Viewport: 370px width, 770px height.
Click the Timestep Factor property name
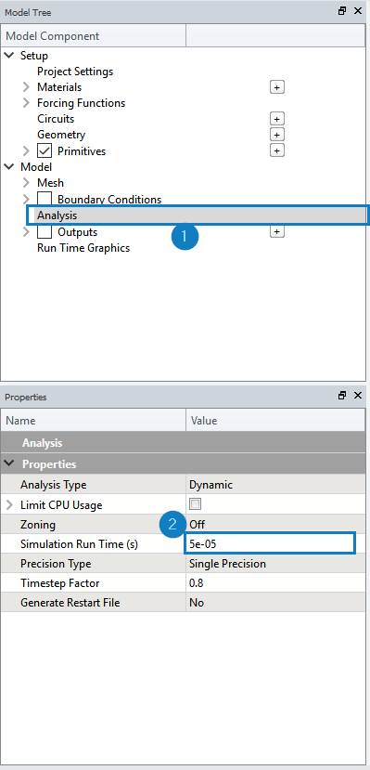tap(59, 583)
